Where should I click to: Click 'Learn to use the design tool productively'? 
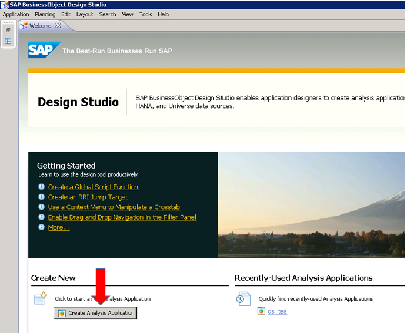point(88,174)
